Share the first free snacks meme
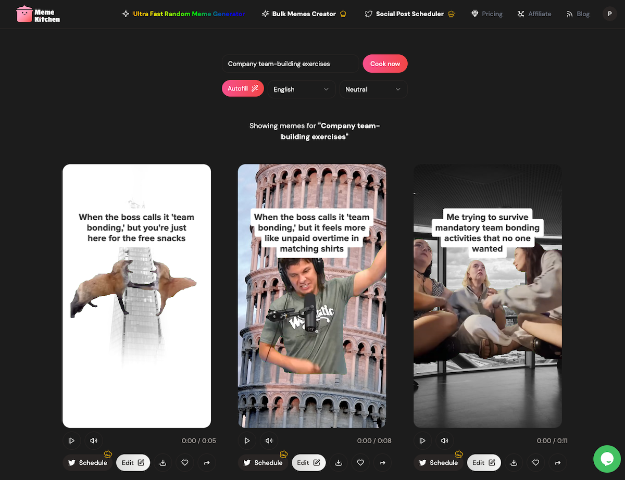625x480 pixels. tap(207, 462)
